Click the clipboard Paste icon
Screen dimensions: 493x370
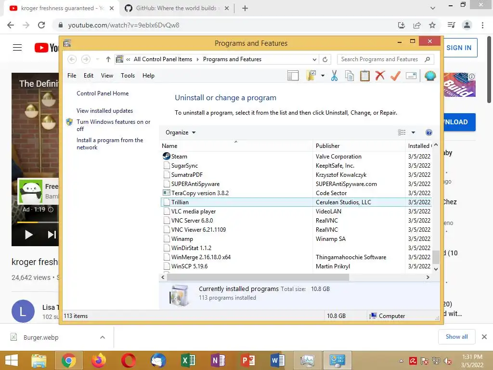[x=365, y=76]
